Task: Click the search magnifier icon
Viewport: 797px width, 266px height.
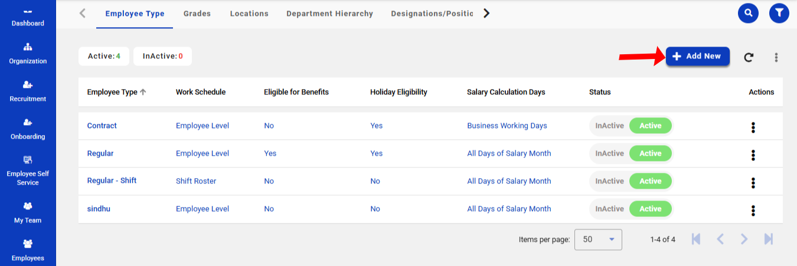Action: (748, 13)
